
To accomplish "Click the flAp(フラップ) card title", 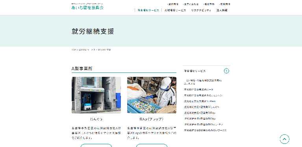I will (x=152, y=119).
